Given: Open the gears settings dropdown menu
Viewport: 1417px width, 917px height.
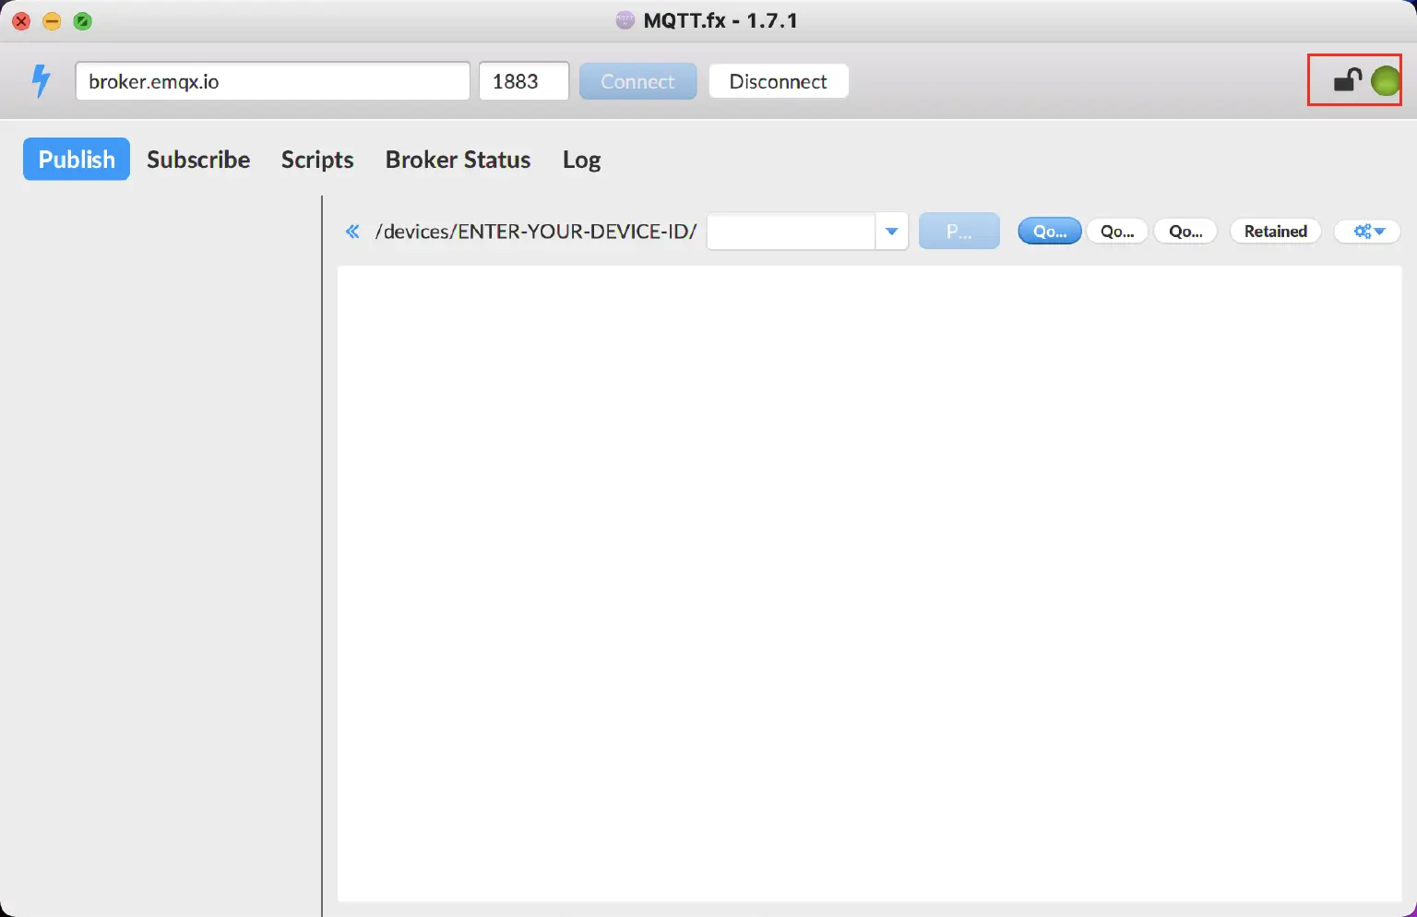Looking at the screenshot, I should pyautogui.click(x=1368, y=232).
